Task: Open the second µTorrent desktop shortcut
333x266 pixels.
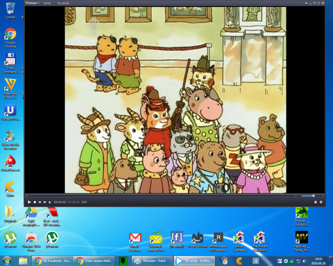Action: [x=52, y=240]
